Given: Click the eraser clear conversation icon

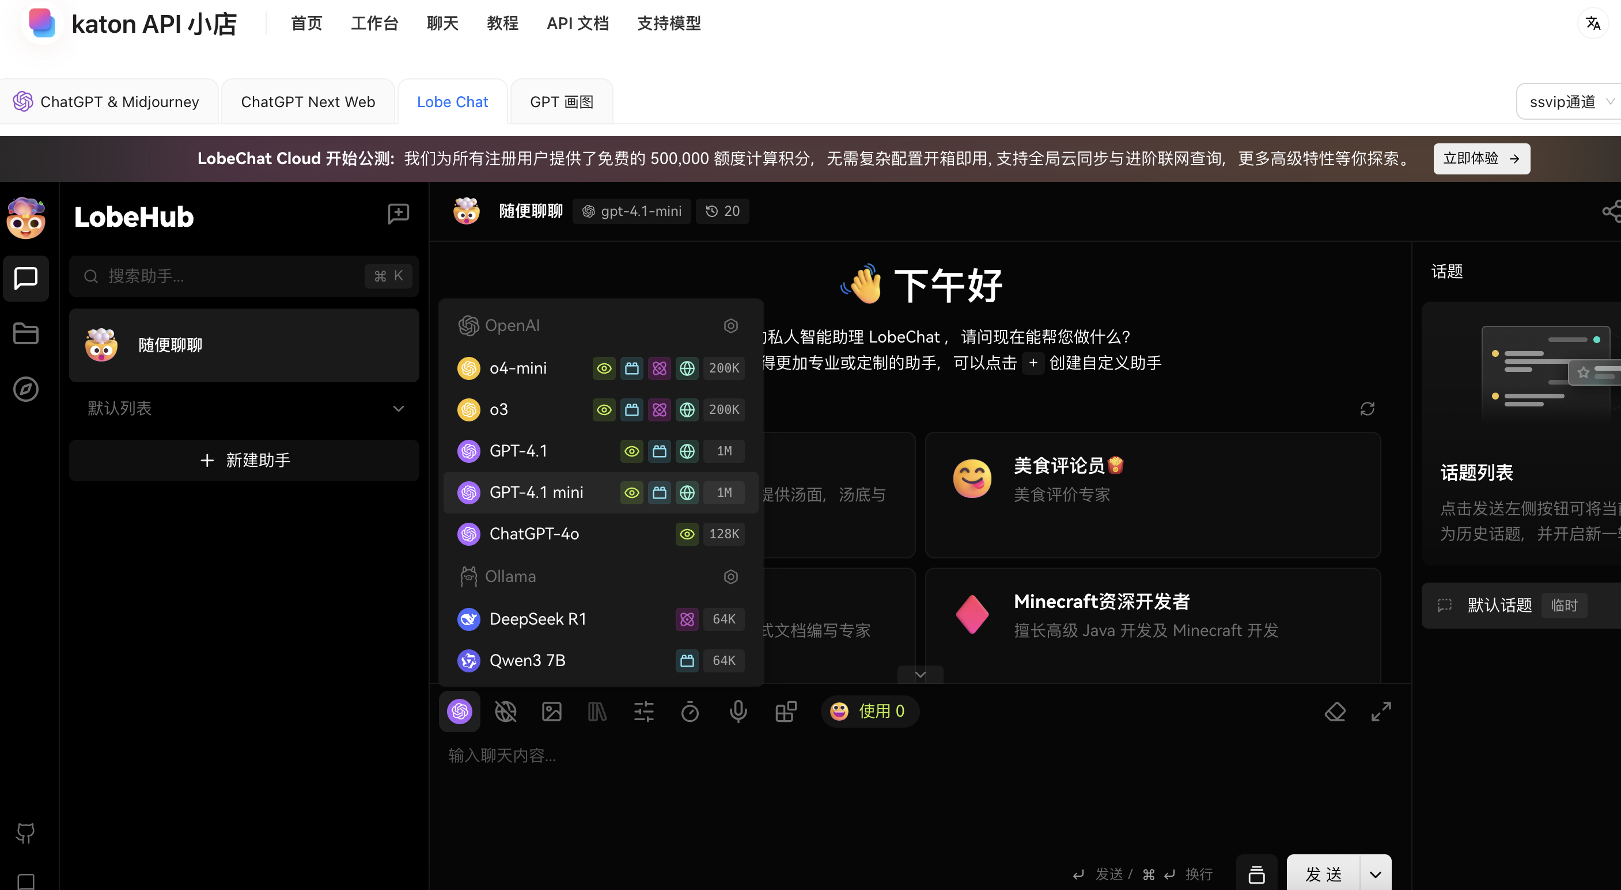Looking at the screenshot, I should point(1335,712).
